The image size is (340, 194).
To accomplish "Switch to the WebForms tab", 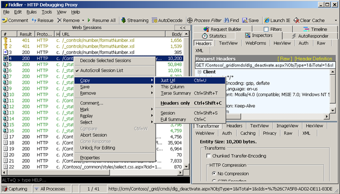I will (256, 43).
